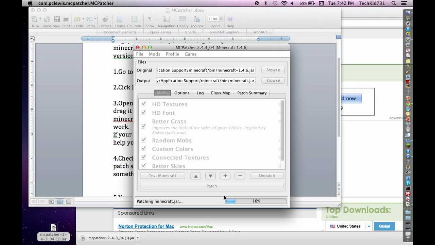Switch to the Class Map tab
This screenshot has width=435, height=245.
[220, 93]
